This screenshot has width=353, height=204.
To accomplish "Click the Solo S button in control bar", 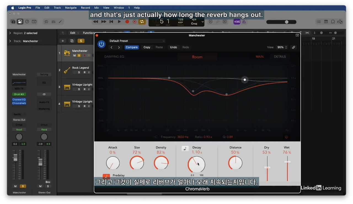I will [224, 21].
